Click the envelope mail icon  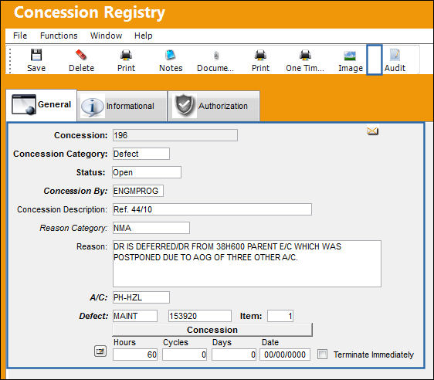pos(372,131)
